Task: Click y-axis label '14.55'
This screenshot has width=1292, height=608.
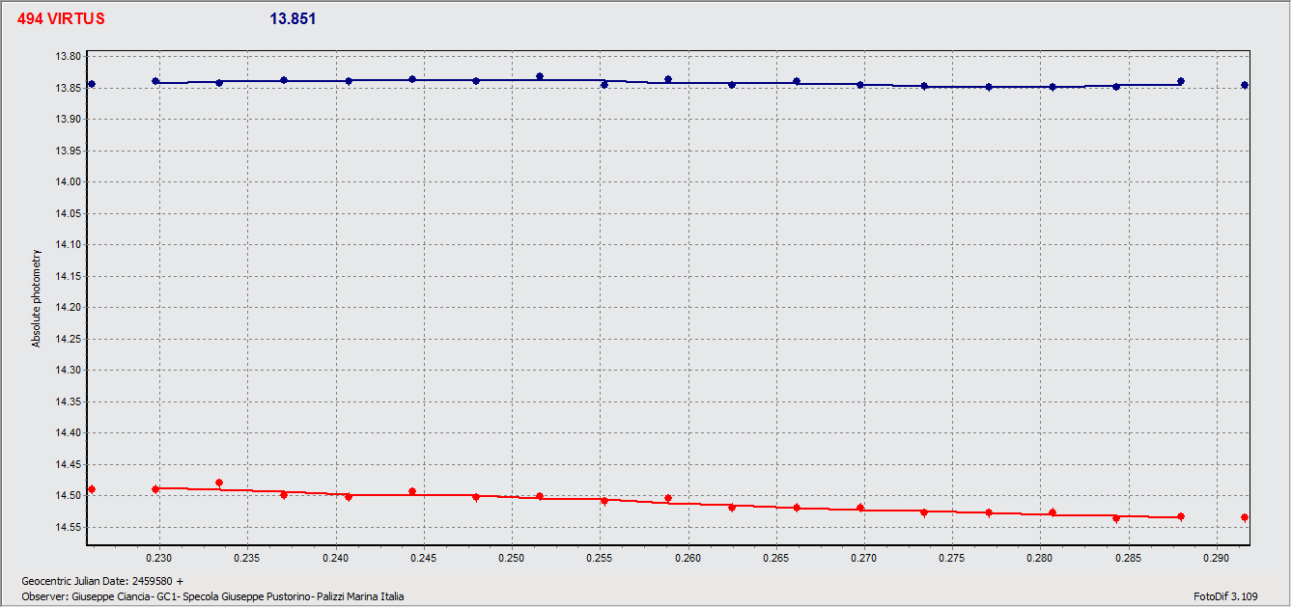Action: coord(69,527)
